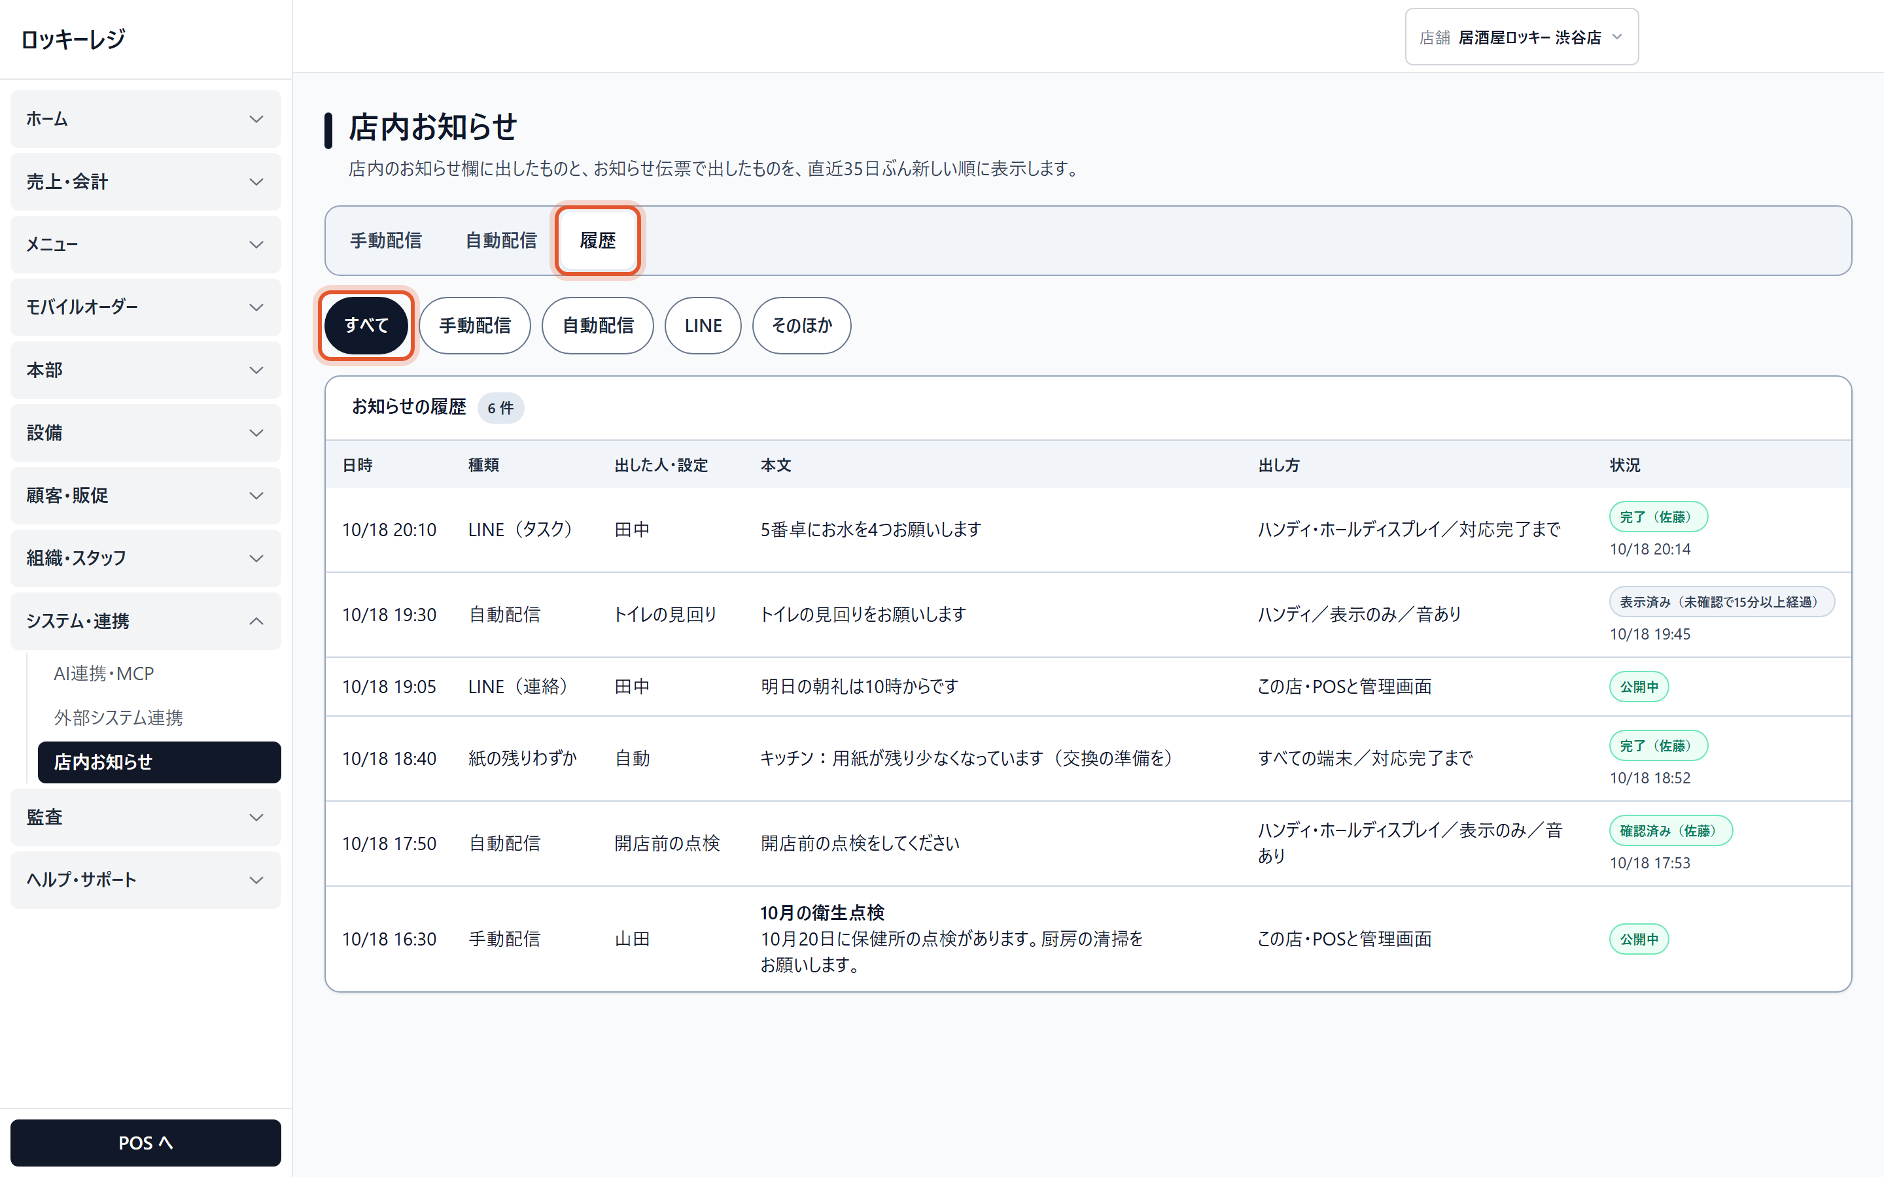Click 公開中 badge in 10/18 19:05 row
The width and height of the screenshot is (1884, 1177).
(x=1639, y=687)
